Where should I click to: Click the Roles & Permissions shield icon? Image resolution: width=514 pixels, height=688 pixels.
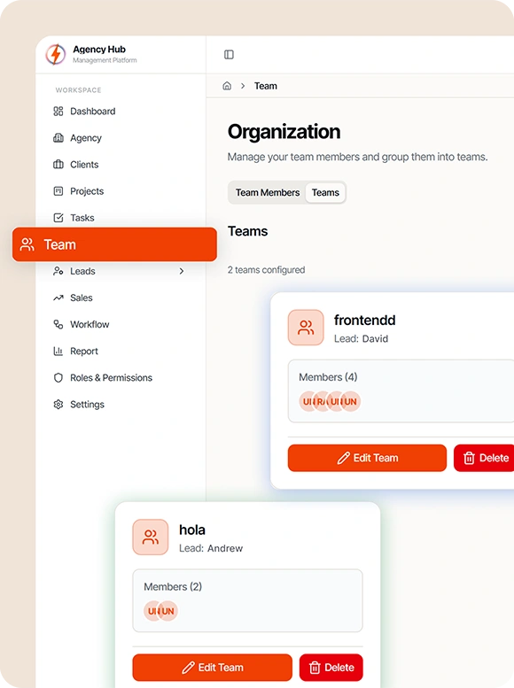58,378
